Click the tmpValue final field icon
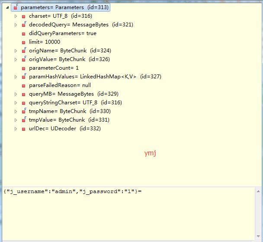 (x=24, y=119)
